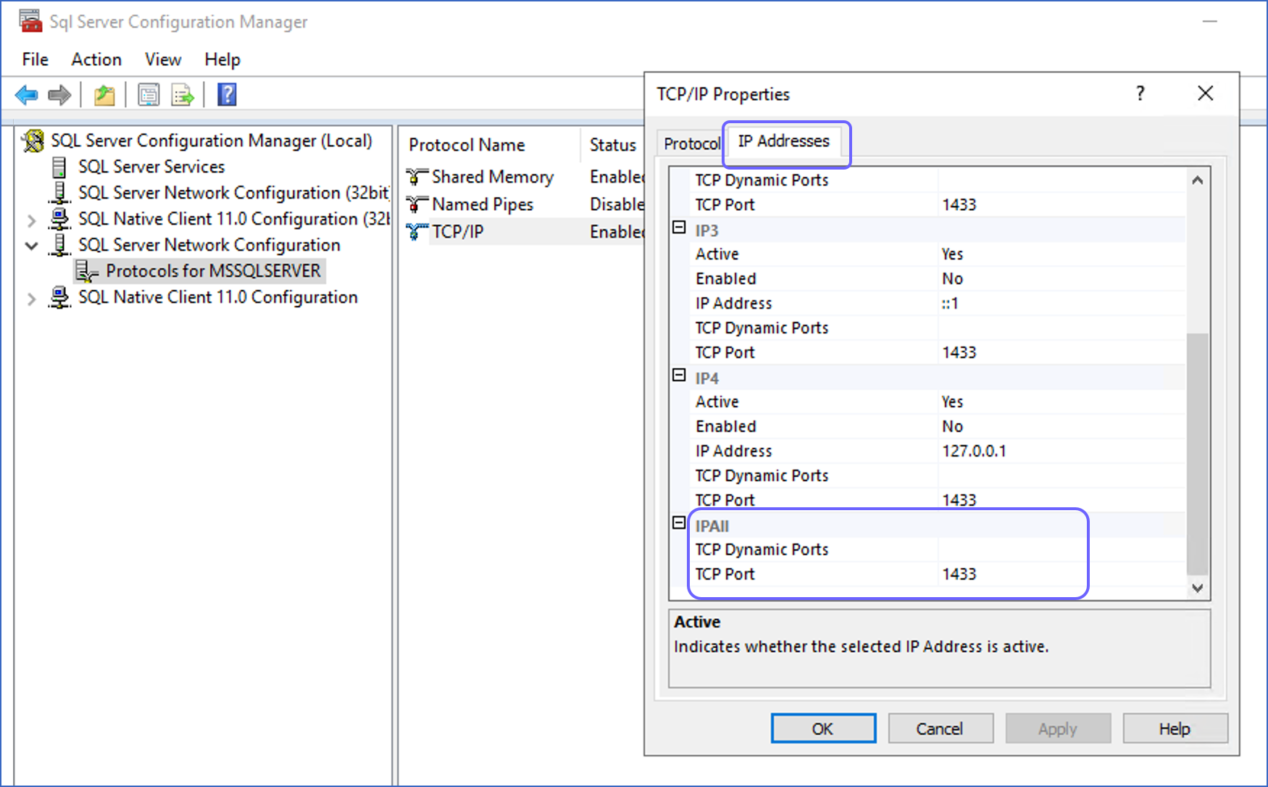Click the IP3 Active value Yes
1268x787 pixels.
[952, 254]
